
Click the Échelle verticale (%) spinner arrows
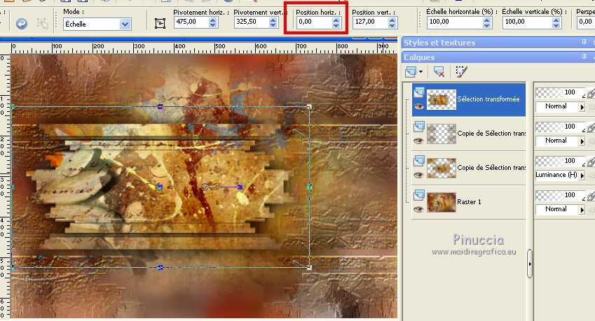(556, 22)
